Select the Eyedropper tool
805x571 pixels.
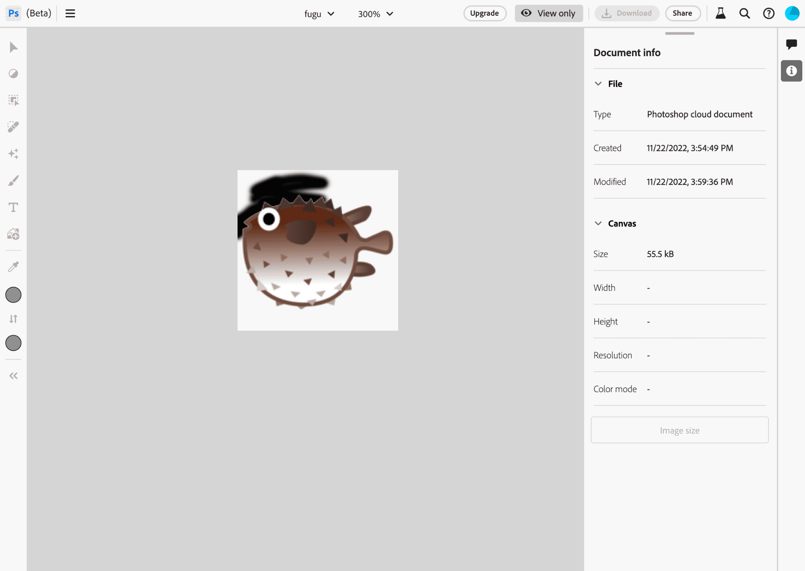(x=14, y=267)
